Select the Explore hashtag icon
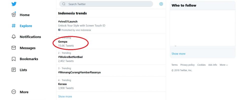The width and height of the screenshot is (243, 100). pos(14,26)
